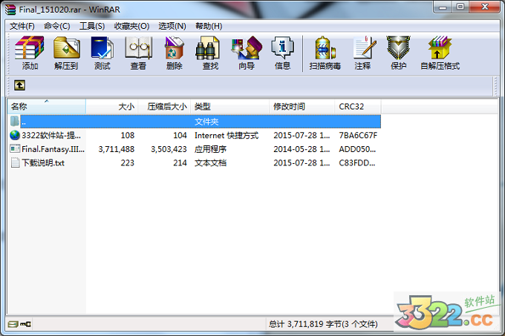Click the 2014-05-28 modified date cell

[x=302, y=149]
